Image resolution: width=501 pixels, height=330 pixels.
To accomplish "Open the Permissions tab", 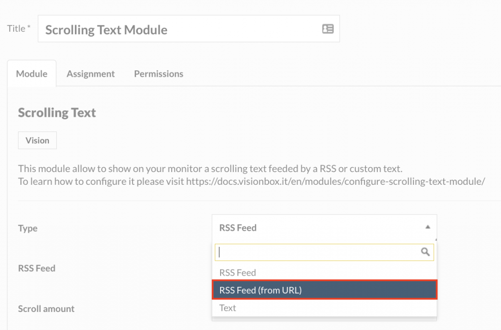I will click(159, 74).
